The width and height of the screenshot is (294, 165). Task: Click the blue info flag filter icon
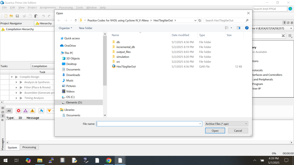[x=41, y=111]
